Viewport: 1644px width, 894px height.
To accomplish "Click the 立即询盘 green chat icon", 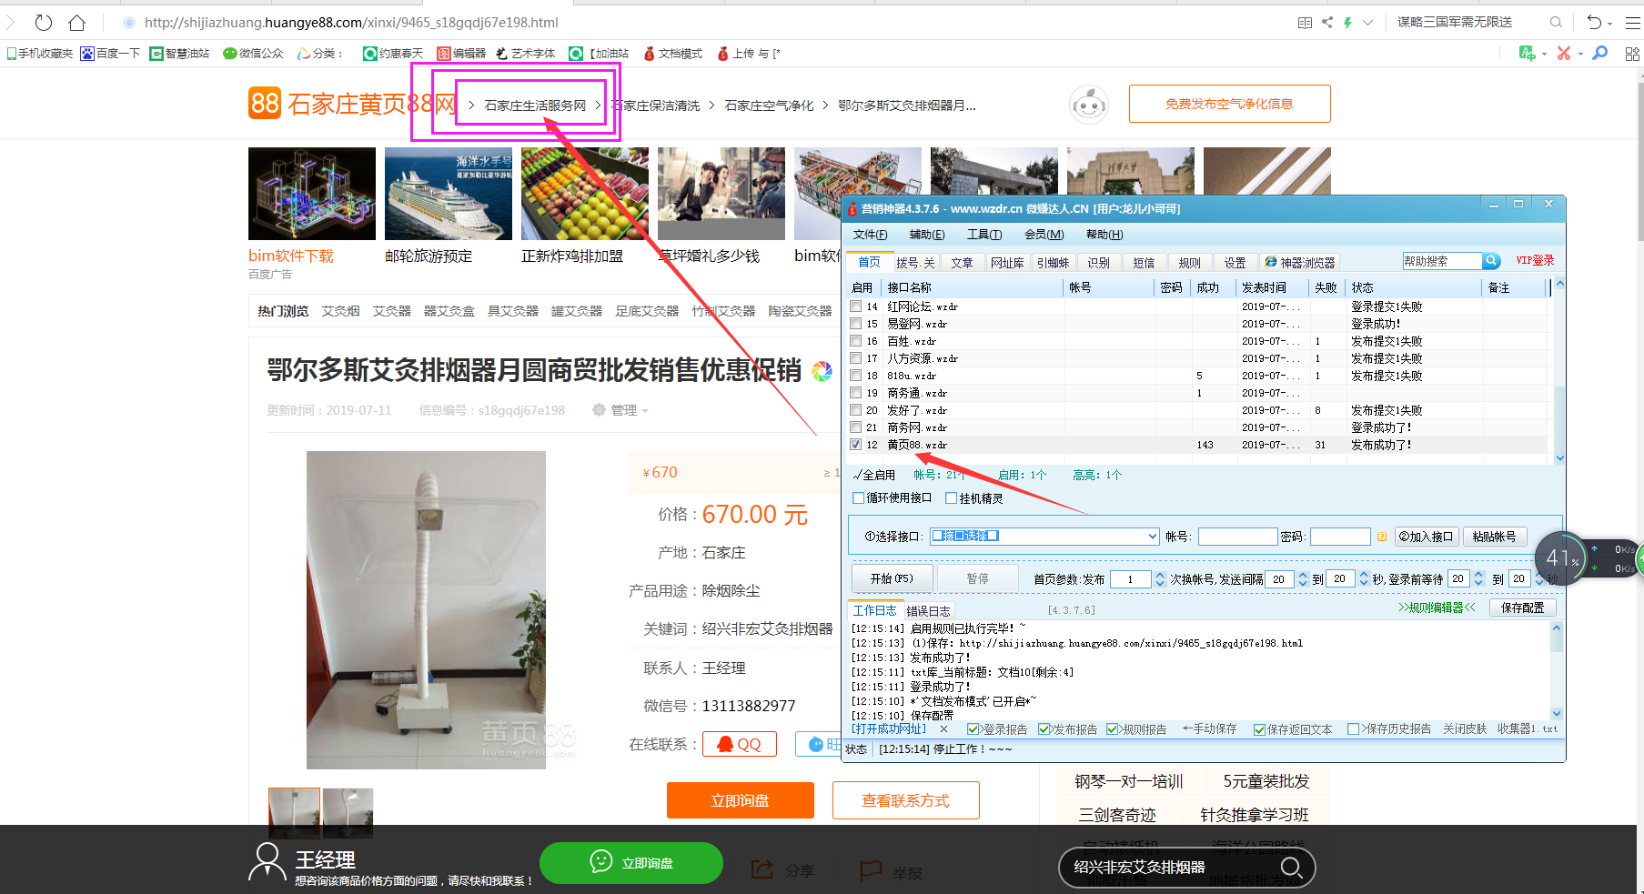I will (x=600, y=862).
